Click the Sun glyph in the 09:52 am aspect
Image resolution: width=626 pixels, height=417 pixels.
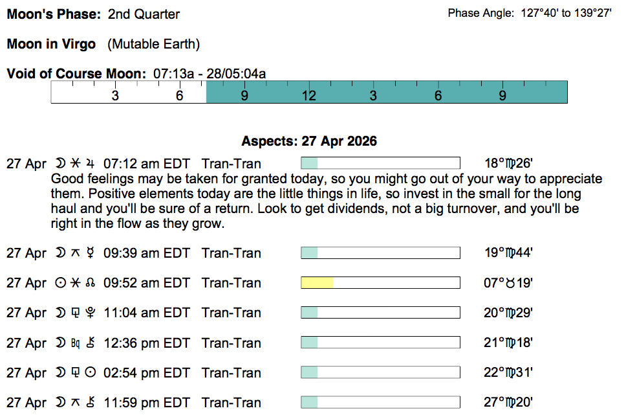coord(62,283)
